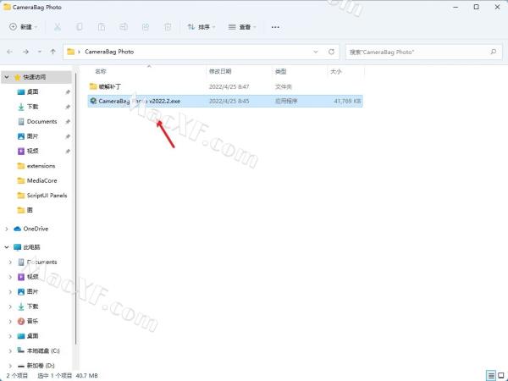Select Quick access in sidebar
This screenshot has height=381, width=508.
pyautogui.click(x=34, y=77)
